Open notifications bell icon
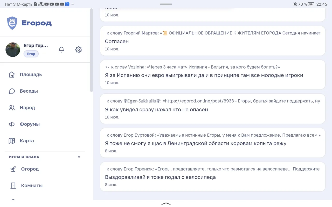This screenshot has height=207, width=332. pyautogui.click(x=61, y=49)
